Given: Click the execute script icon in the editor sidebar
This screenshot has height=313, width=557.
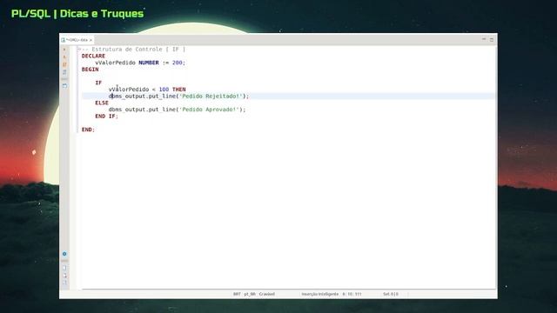Looking at the screenshot, I should 64,64.
